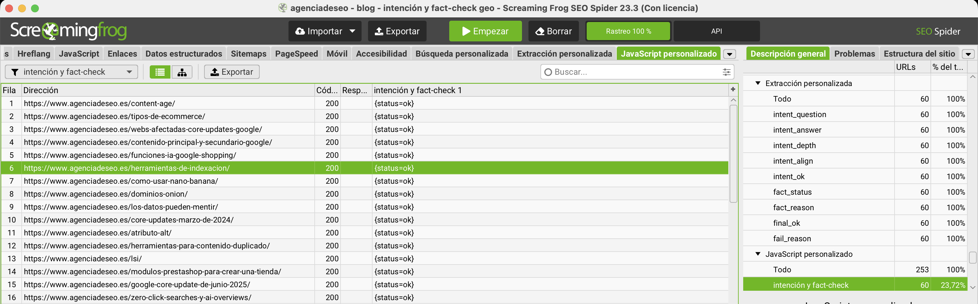Open search options with the sliders icon
Screen dimensions: 978x304
726,72
